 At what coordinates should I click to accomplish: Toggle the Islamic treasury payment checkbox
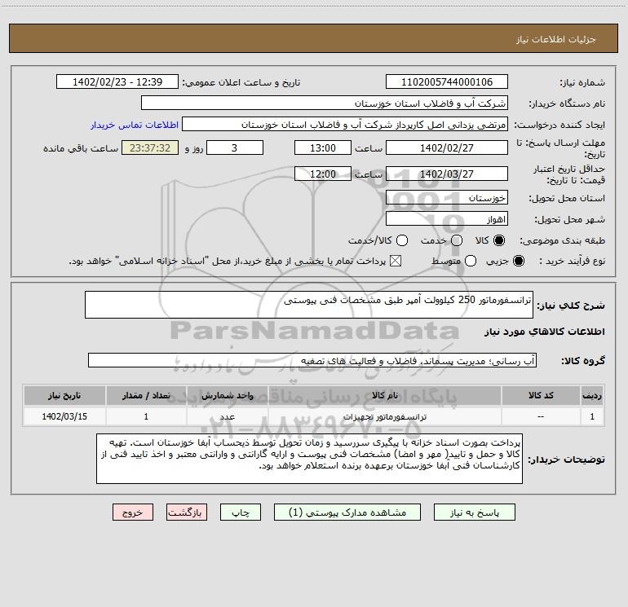tap(396, 262)
